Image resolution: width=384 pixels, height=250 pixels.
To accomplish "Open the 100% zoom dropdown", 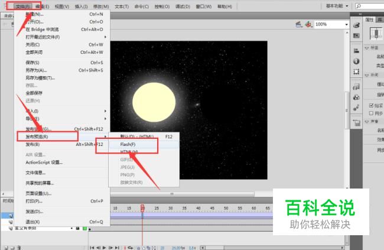I will tap(347, 24).
